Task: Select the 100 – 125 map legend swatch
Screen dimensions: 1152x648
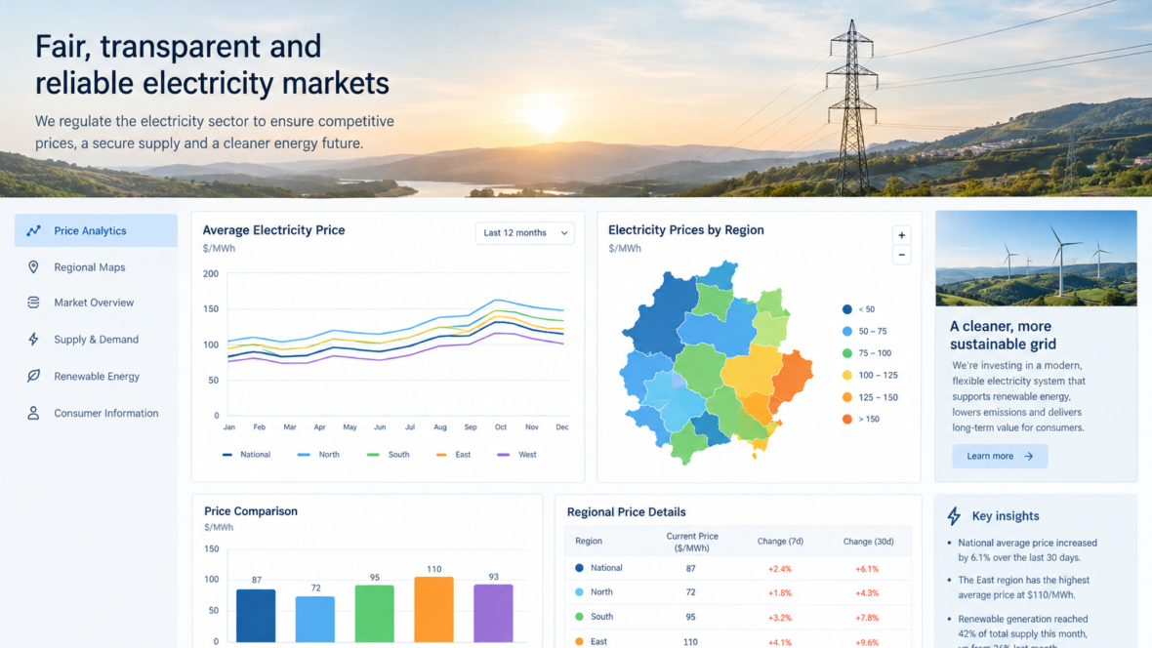Action: click(847, 376)
